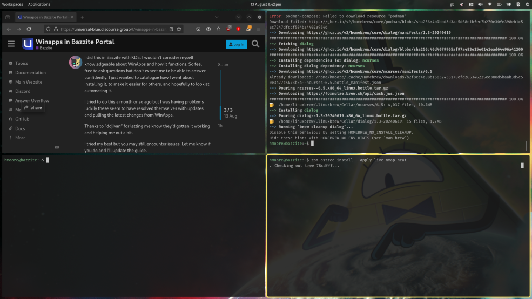Screen dimensions: 532x299
Task: Open the Workspaces menu in top panel
Action: (12, 4)
